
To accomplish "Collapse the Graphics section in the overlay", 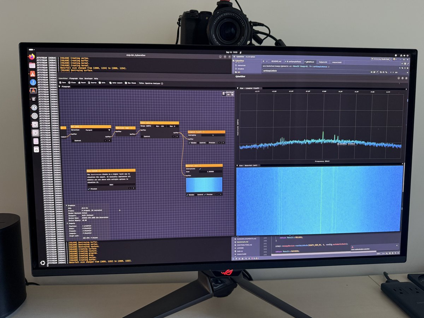I will click(x=66, y=206).
